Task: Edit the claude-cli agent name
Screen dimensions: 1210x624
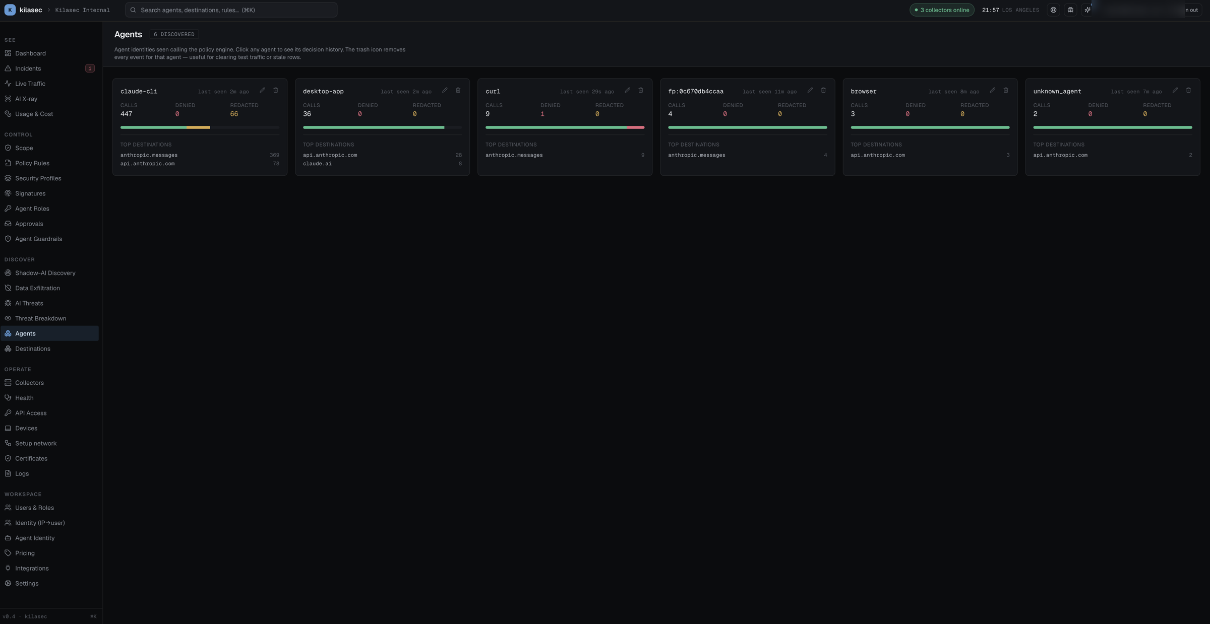Action: pos(262,91)
